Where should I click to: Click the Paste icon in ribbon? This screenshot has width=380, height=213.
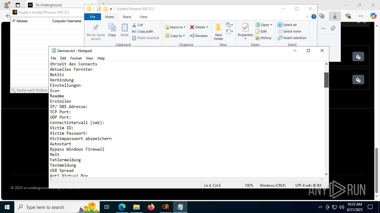124,30
